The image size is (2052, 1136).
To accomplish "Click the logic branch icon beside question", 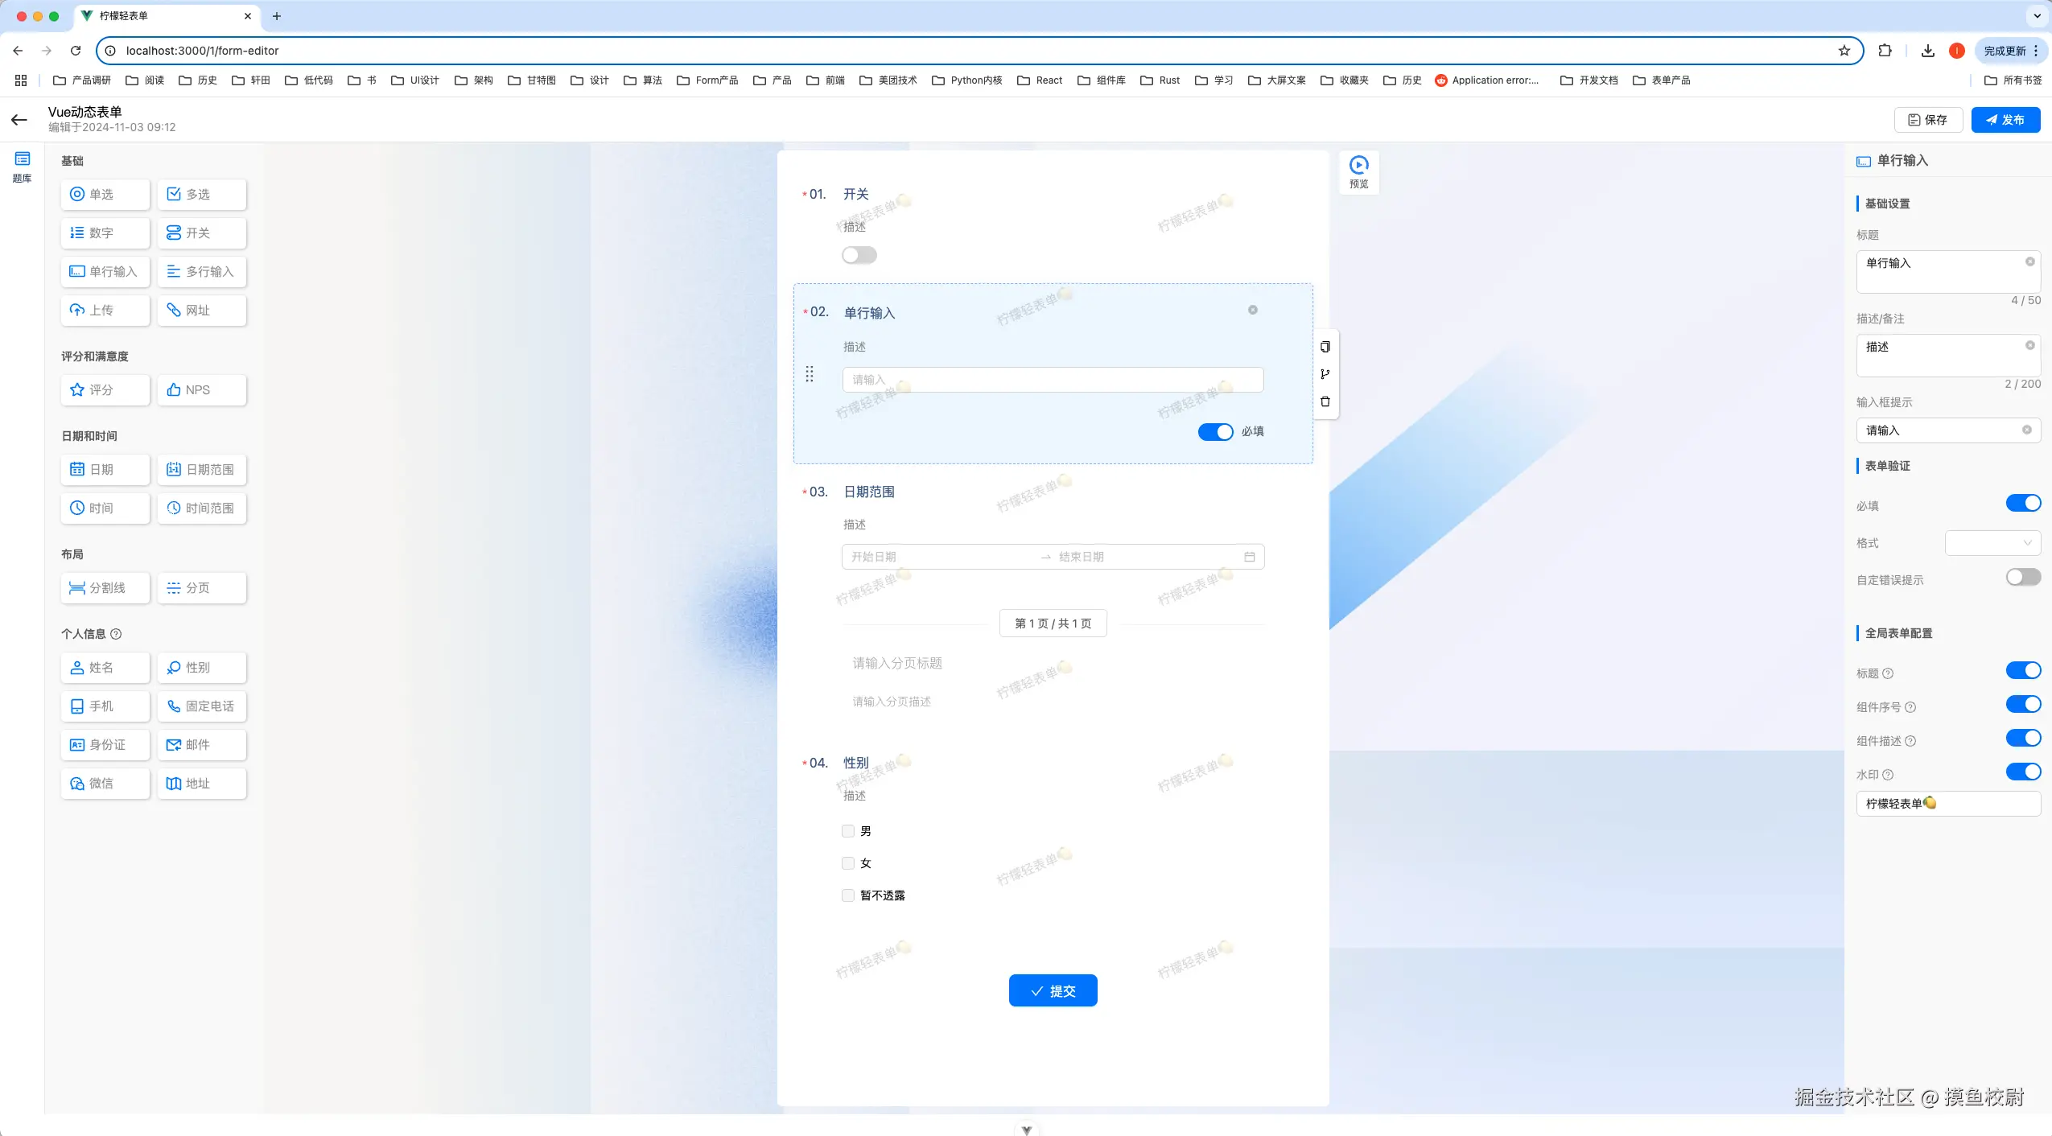I will [x=1325, y=374].
